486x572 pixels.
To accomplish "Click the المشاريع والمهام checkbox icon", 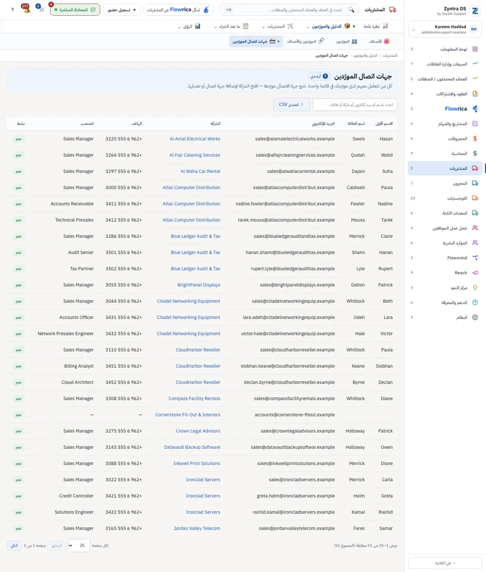I will 475,124.
